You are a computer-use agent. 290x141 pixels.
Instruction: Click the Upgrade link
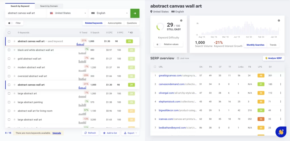(x=57, y=133)
